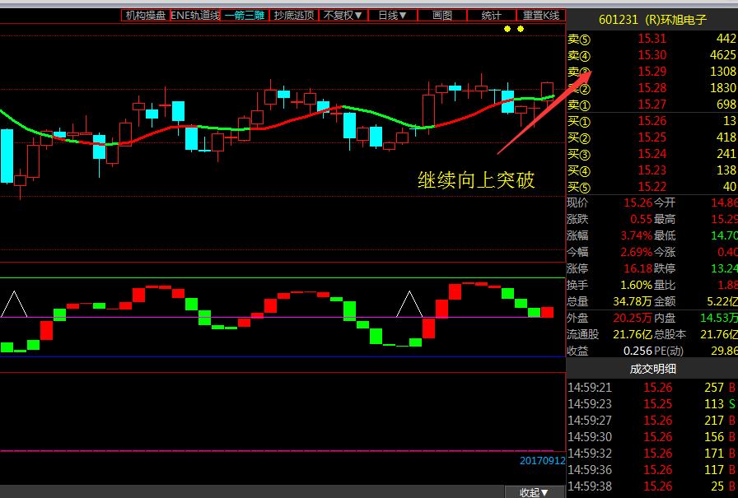Click the 总量 value 34.78万
Screen dimensions: 738x498
(x=633, y=301)
